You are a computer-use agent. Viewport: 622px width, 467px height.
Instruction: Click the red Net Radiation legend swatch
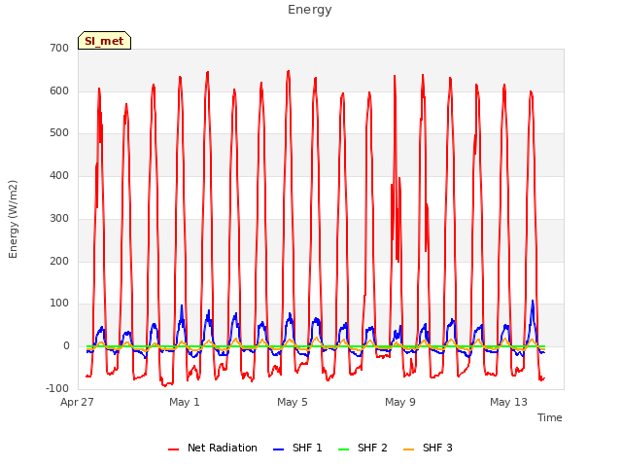[173, 449]
